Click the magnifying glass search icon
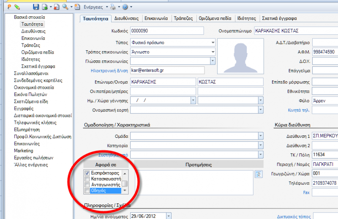The width and height of the screenshot is (338, 219). [x=65, y=7]
